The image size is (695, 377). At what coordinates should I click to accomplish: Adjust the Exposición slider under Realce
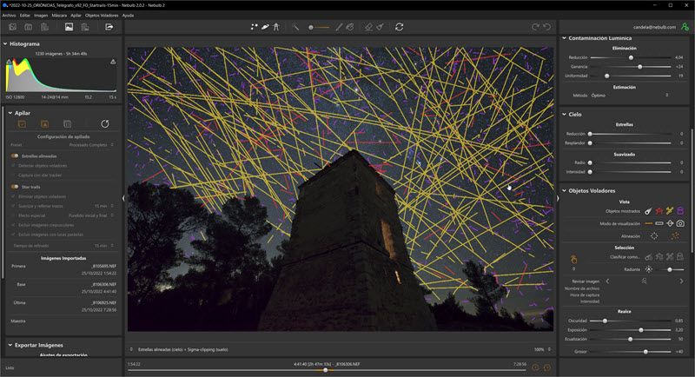(x=641, y=330)
